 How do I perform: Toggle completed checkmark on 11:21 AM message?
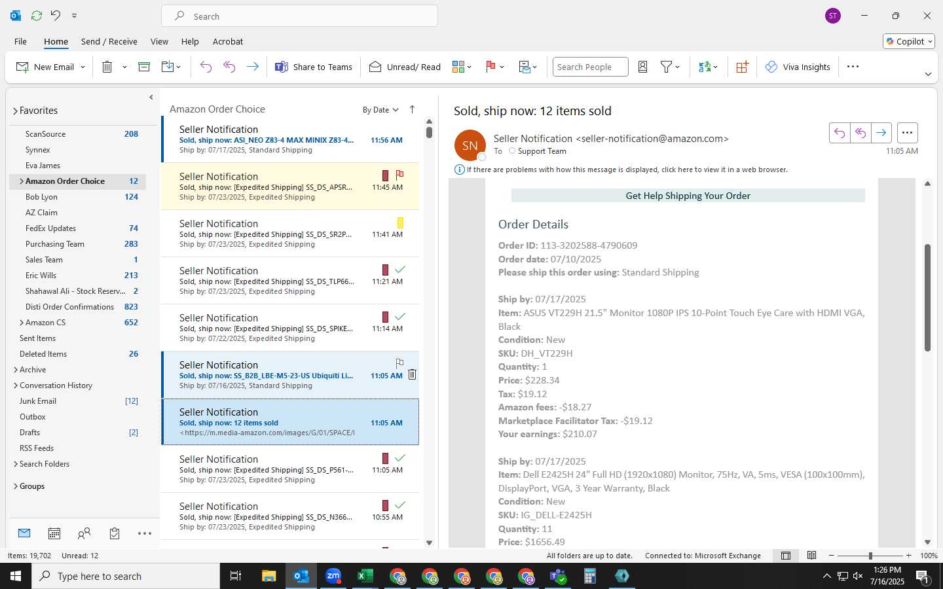point(400,270)
